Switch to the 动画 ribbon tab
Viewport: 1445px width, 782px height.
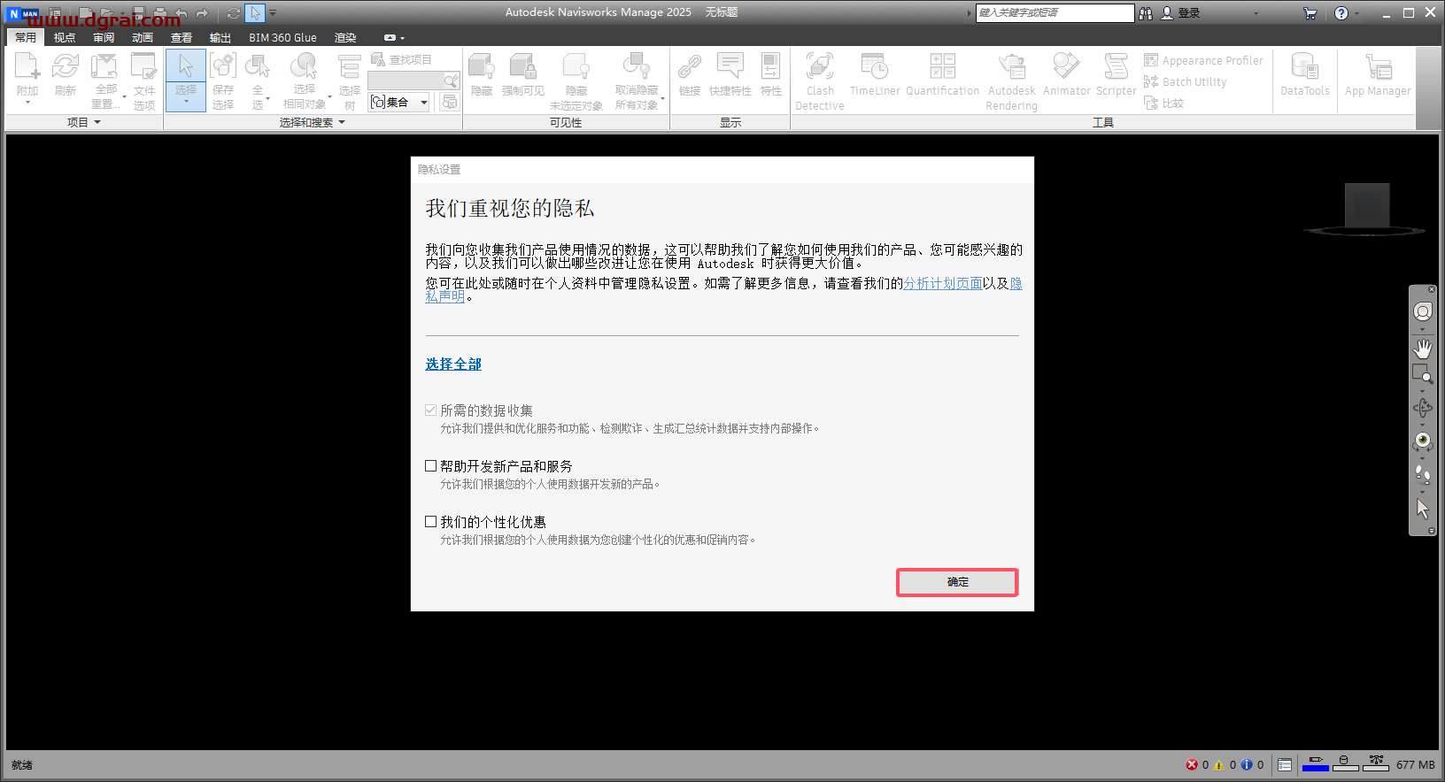(143, 37)
